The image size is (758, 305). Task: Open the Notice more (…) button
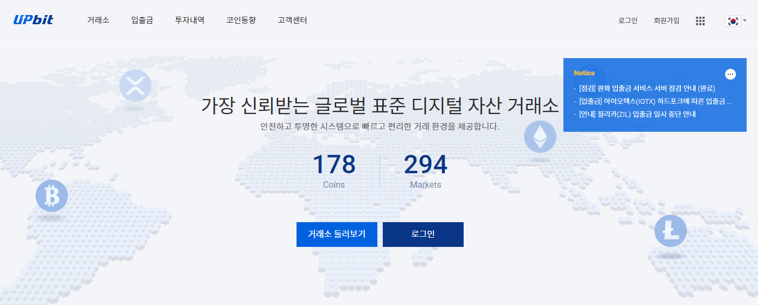(731, 74)
